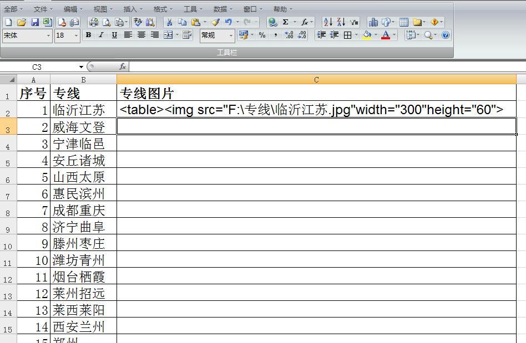This screenshot has height=343, width=526.
Task: Open the font size 18 dropdown
Action: (76, 35)
